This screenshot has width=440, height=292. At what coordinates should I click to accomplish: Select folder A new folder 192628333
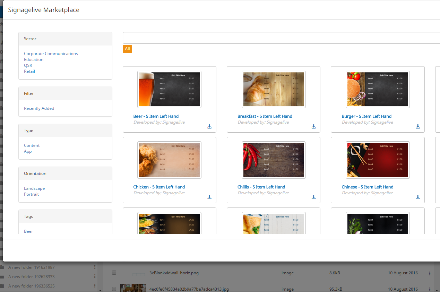[x=32, y=277]
